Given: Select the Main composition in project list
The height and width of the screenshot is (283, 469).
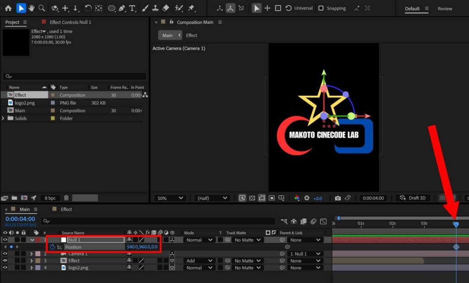Looking at the screenshot, I should (x=20, y=110).
